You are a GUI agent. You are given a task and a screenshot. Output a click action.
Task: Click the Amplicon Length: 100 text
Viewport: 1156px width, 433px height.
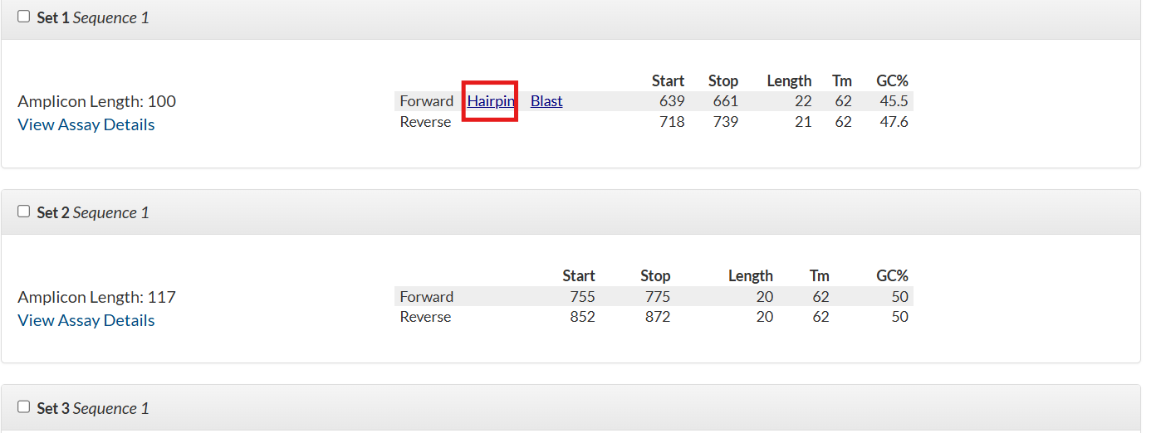(97, 101)
